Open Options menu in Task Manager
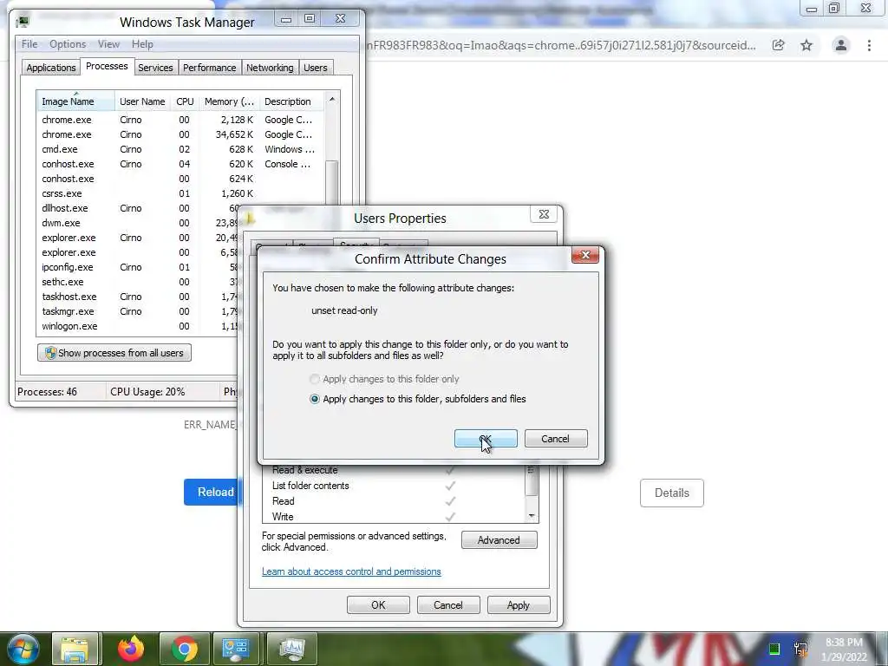Image resolution: width=888 pixels, height=666 pixels. point(68,44)
